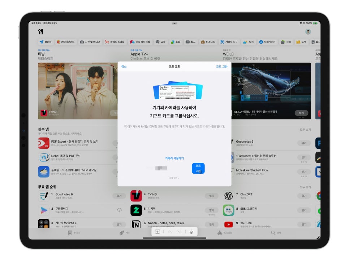Open the 플렉슬 노트 app icon
The image size is (349, 261).
click(x=44, y=172)
